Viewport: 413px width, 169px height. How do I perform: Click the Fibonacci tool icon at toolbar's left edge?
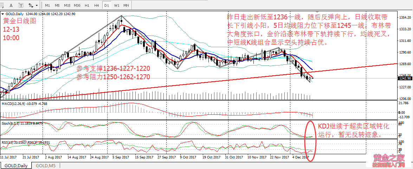2,5
